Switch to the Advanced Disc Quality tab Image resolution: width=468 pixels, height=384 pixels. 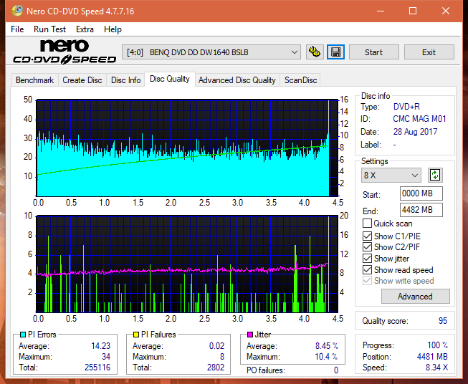click(237, 80)
